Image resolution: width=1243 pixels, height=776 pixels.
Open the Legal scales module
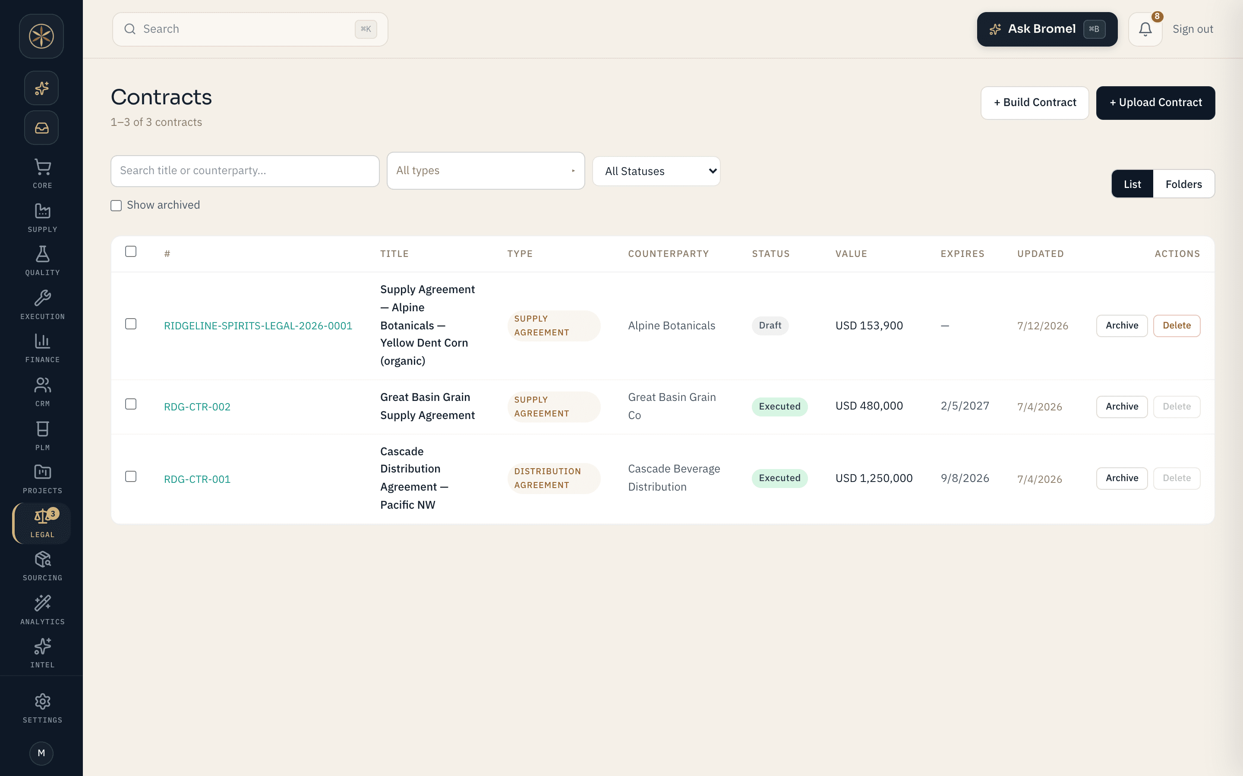coord(42,523)
